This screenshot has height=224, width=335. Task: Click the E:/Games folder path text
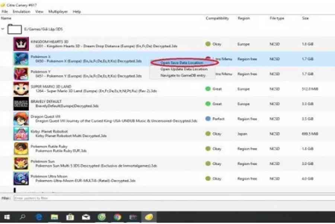[44, 29]
